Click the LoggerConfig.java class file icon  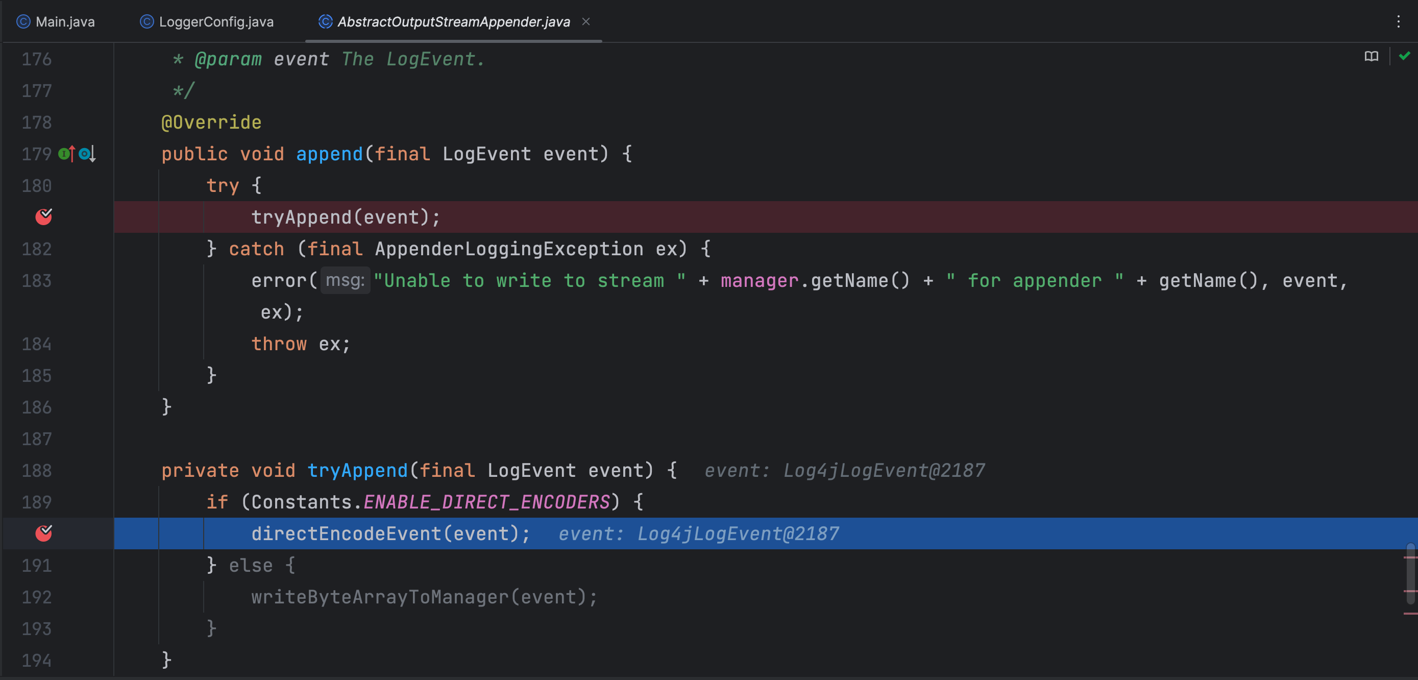[x=146, y=21]
